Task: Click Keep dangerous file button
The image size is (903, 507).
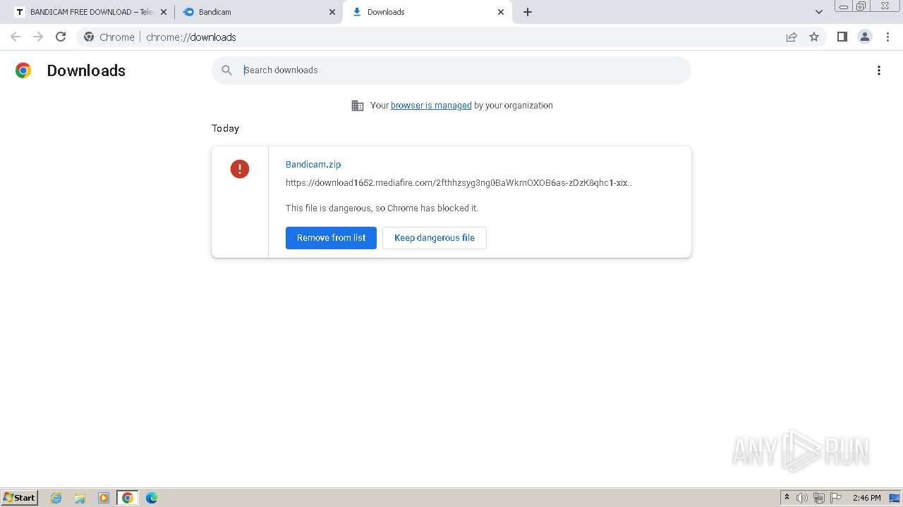Action: click(435, 237)
